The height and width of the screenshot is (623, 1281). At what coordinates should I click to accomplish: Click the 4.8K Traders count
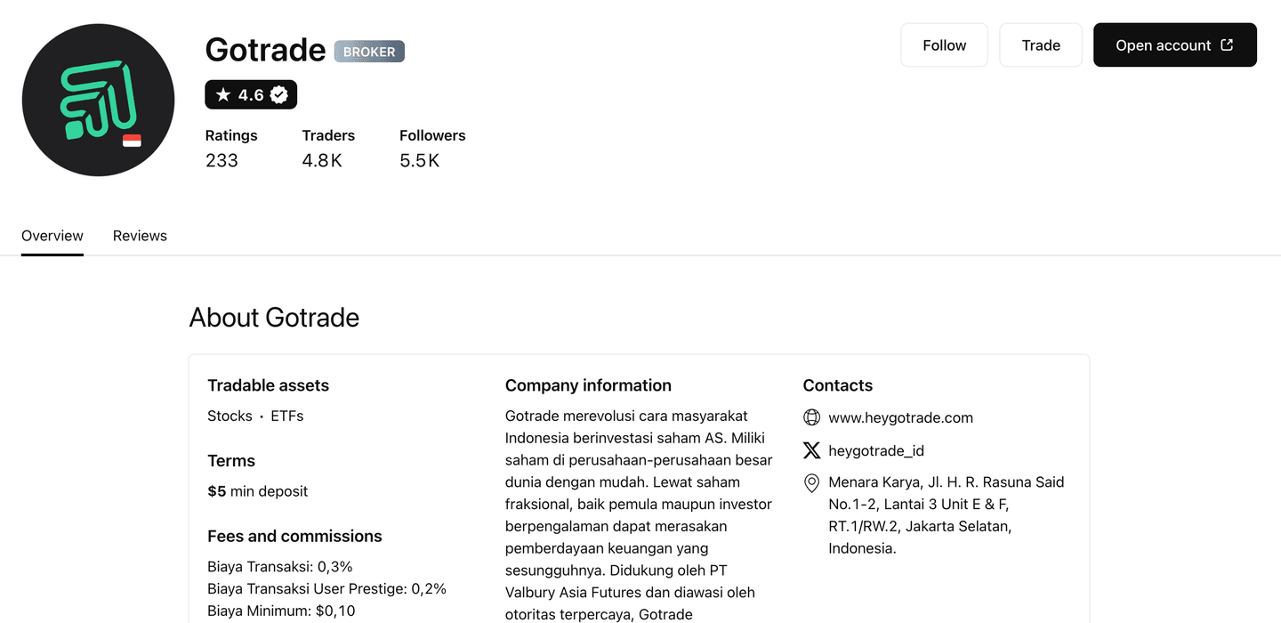[322, 160]
